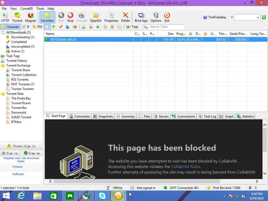Open the Software link
Viewport: 268px width, 201px height.
pos(18,174)
